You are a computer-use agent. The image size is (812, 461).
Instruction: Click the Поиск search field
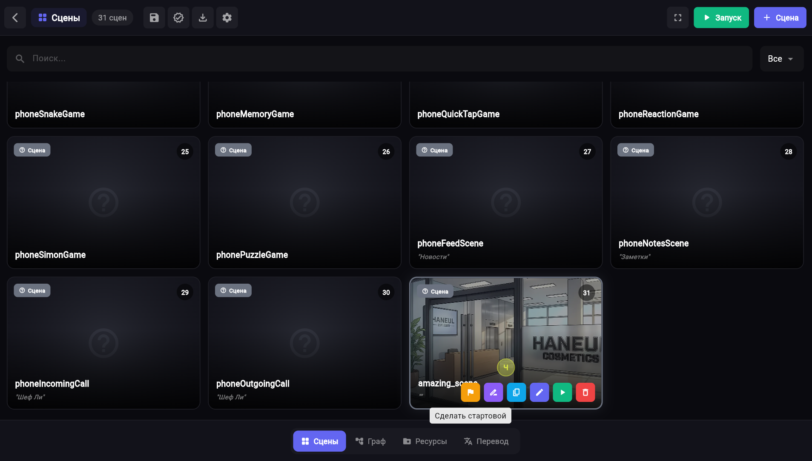(379, 59)
